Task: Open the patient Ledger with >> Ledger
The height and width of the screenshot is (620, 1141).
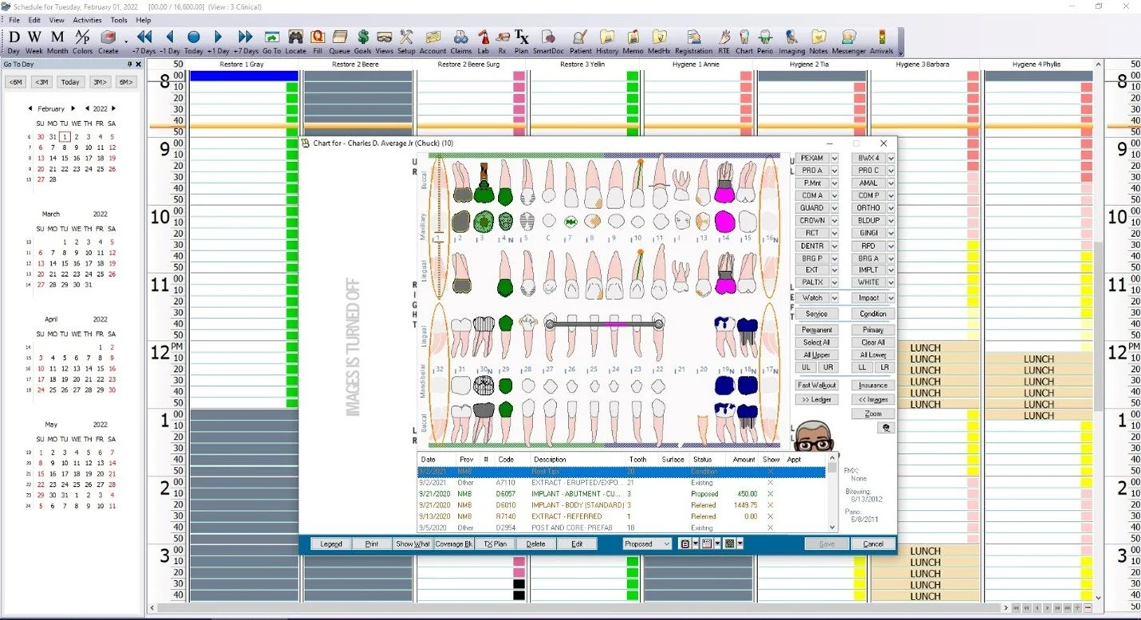Action: pyautogui.click(x=815, y=399)
